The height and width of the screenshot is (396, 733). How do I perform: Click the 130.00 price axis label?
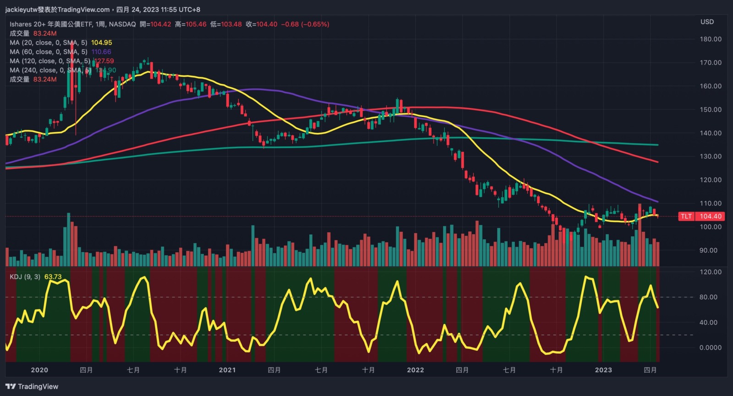click(711, 156)
